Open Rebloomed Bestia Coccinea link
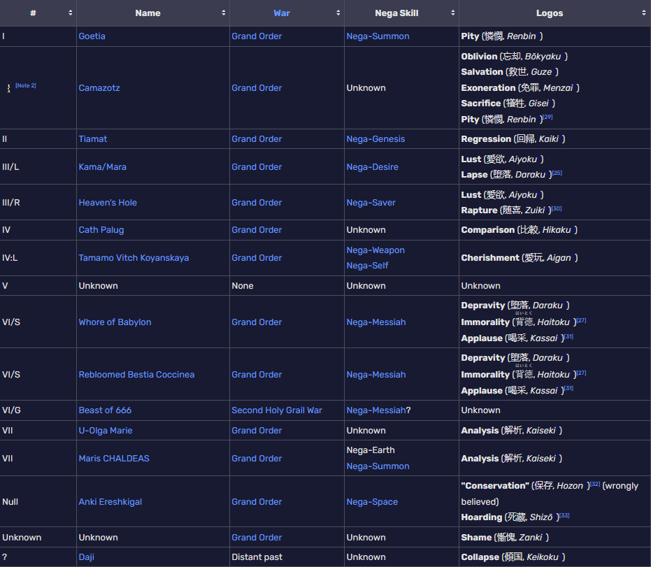 [136, 375]
